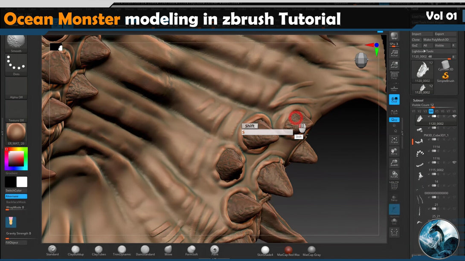Activate the Rotate navigation icon
This screenshot has width=465, height=261.
(394, 175)
